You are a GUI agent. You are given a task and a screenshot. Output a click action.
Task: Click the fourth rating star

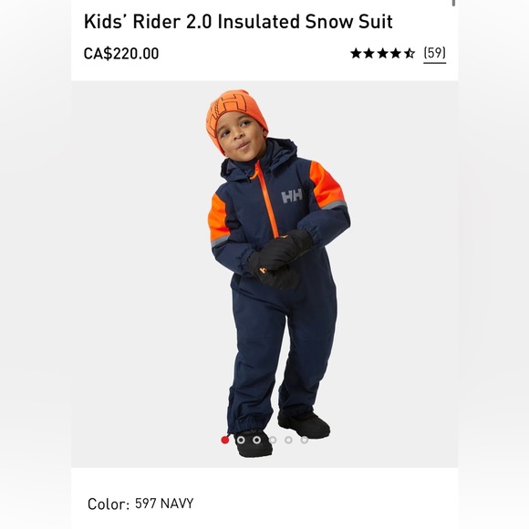[x=396, y=53]
